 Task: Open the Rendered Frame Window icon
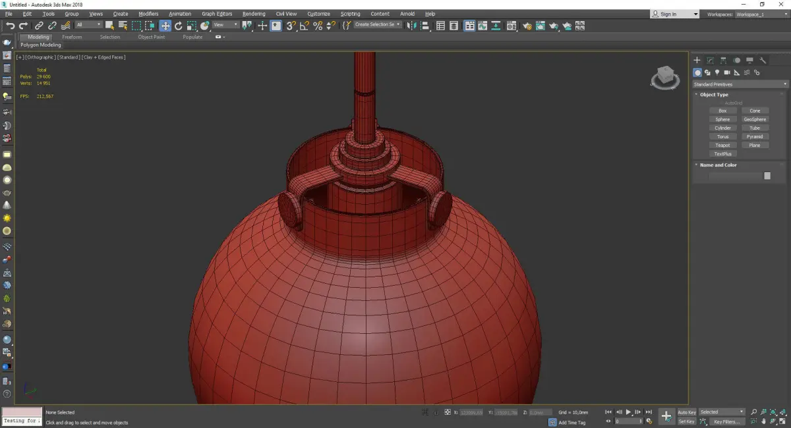click(x=540, y=26)
